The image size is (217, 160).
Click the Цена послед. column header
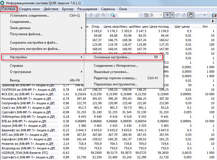159,26
